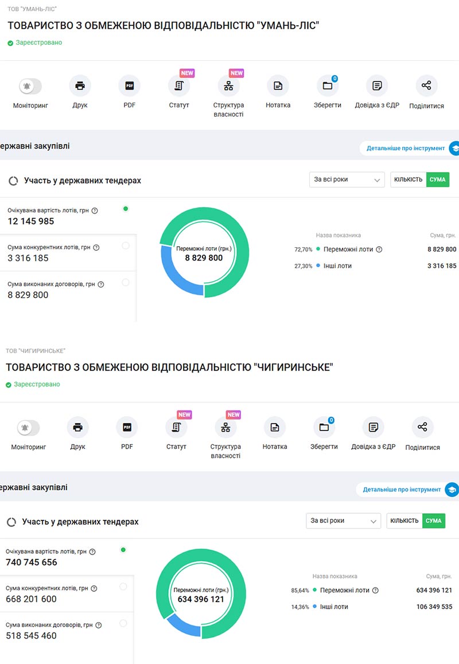The width and height of the screenshot is (459, 664).
Task: Switch to КІЛЬКІСТЬ tab in Умань-Ліс section
Action: 408,180
